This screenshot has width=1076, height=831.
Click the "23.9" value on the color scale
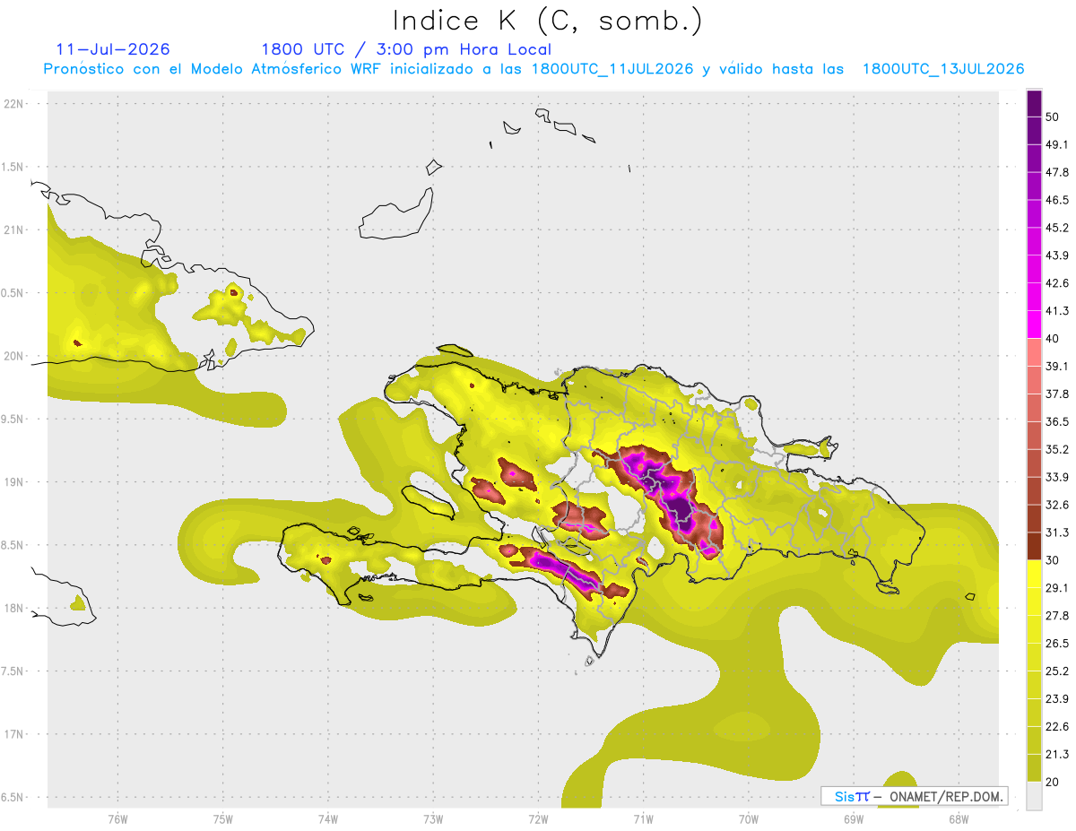pyautogui.click(x=1057, y=699)
